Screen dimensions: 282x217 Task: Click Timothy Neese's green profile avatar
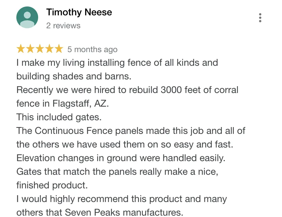pos(27,17)
